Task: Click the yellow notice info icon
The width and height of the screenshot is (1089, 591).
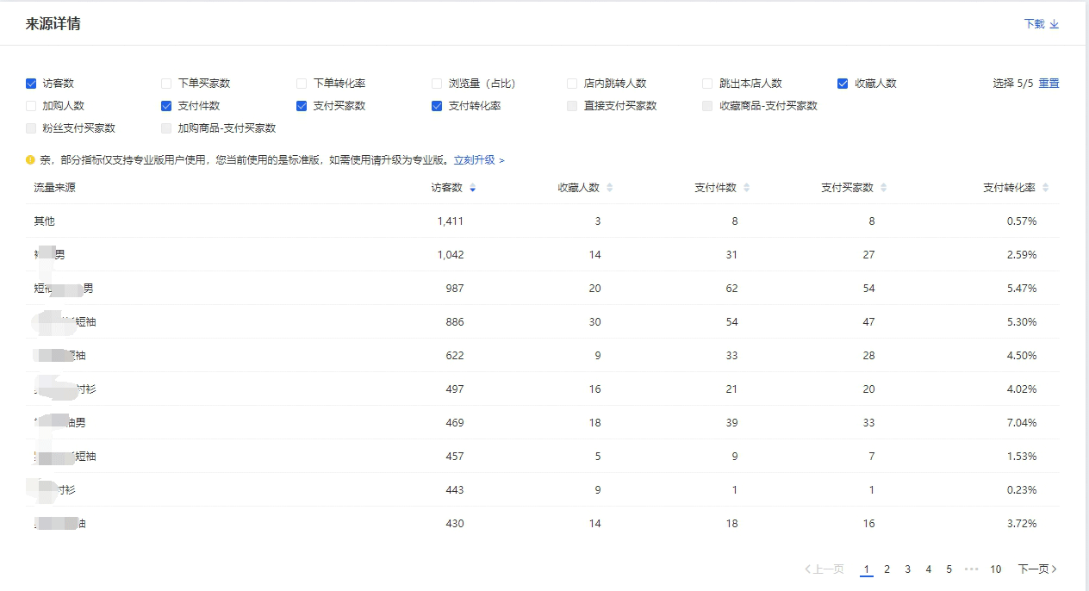Action: [x=30, y=159]
